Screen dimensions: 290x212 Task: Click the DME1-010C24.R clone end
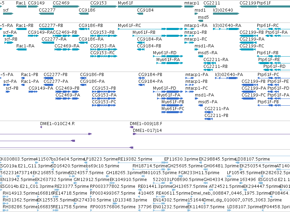point(41,127)
